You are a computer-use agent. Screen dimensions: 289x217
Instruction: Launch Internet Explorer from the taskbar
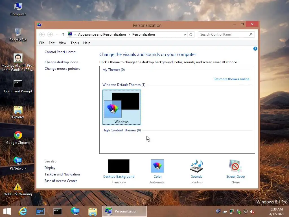(x=23, y=211)
